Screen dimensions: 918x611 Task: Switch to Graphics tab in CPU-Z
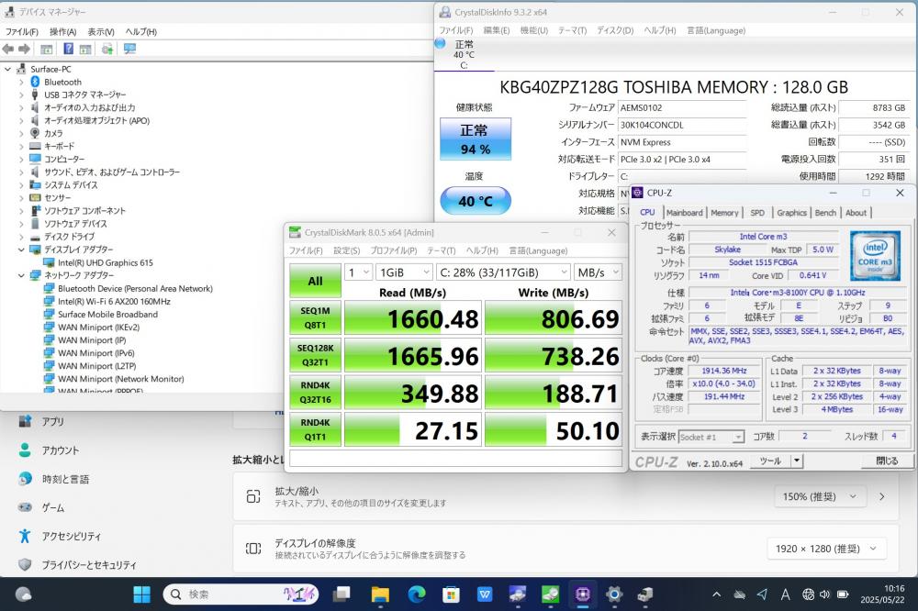pos(791,213)
